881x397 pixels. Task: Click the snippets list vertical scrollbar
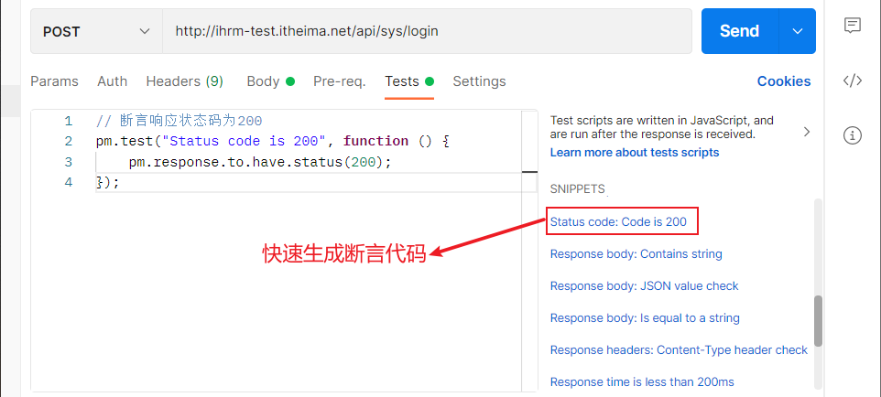coord(818,320)
